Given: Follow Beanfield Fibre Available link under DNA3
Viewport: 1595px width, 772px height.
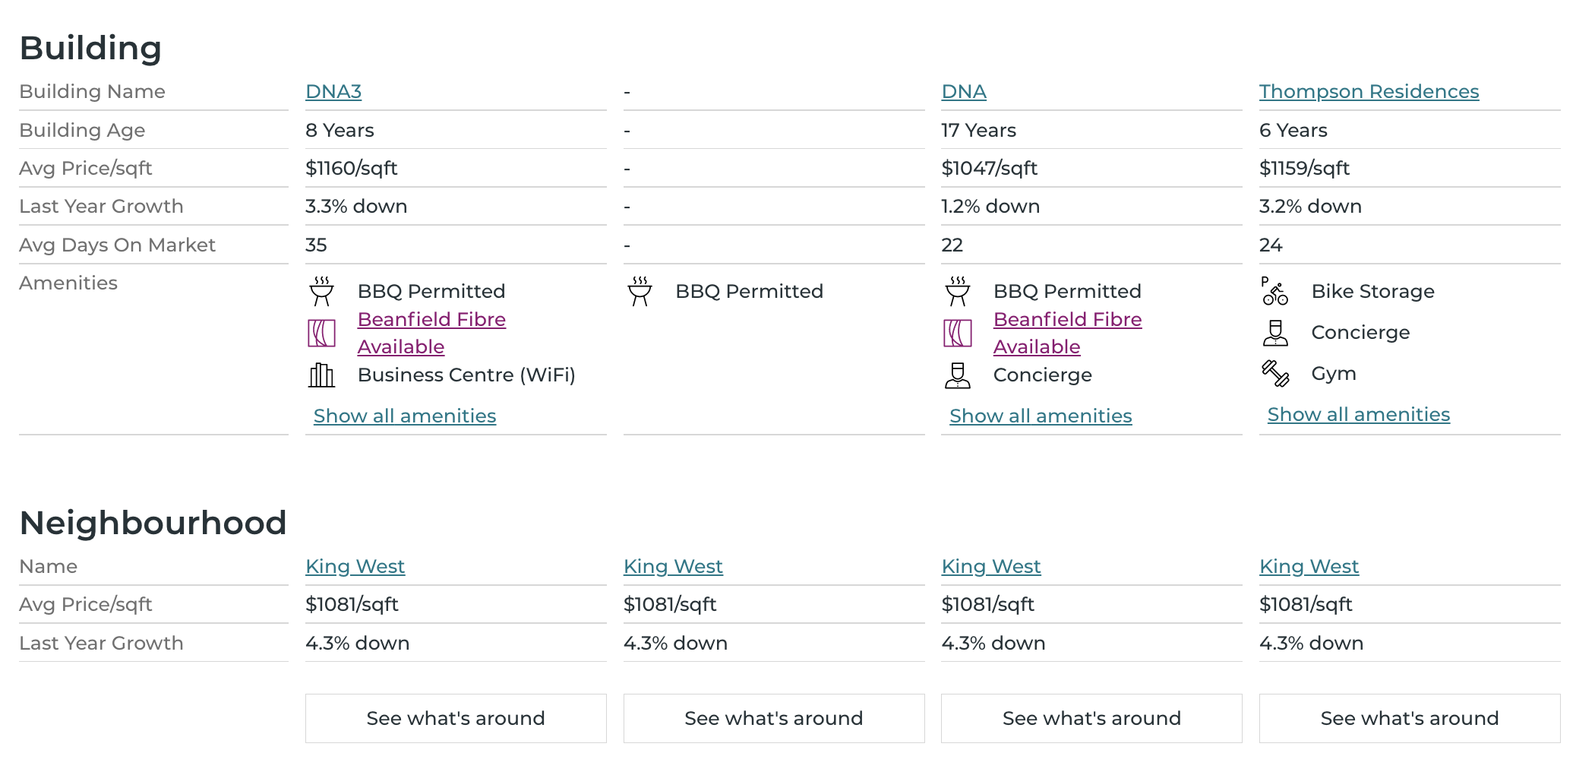Looking at the screenshot, I should pos(431,320).
